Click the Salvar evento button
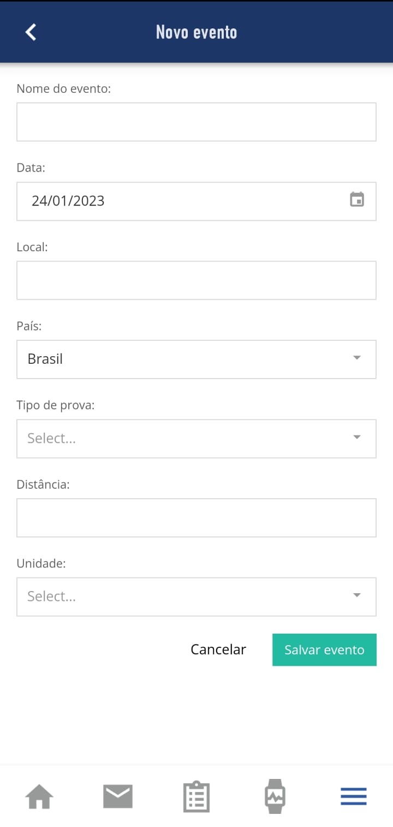Image resolution: width=393 pixels, height=827 pixels. [x=324, y=649]
